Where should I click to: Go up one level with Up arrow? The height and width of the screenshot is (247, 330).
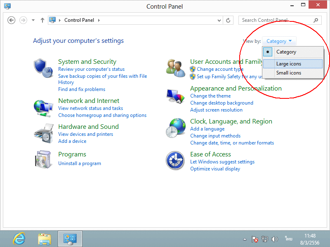click(42, 20)
